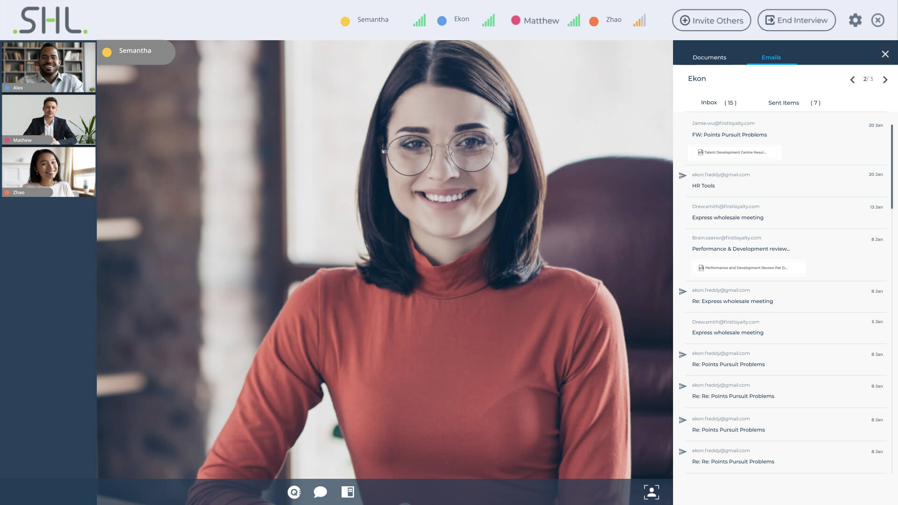Close the emails side panel
This screenshot has width=898, height=505.
point(885,54)
